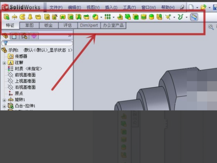Viewport: 217px width, 163px height.
Task: Select the Lofted Boss/Base tool
Action: 30,17
